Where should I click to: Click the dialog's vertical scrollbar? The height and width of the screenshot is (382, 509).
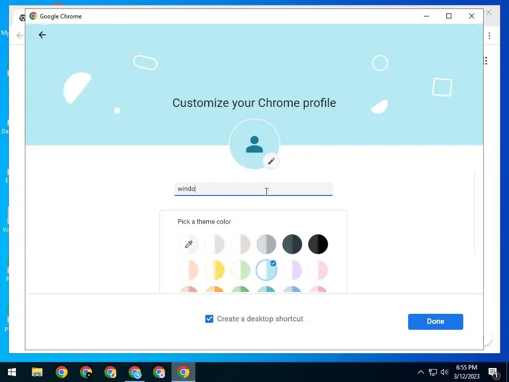click(474, 212)
